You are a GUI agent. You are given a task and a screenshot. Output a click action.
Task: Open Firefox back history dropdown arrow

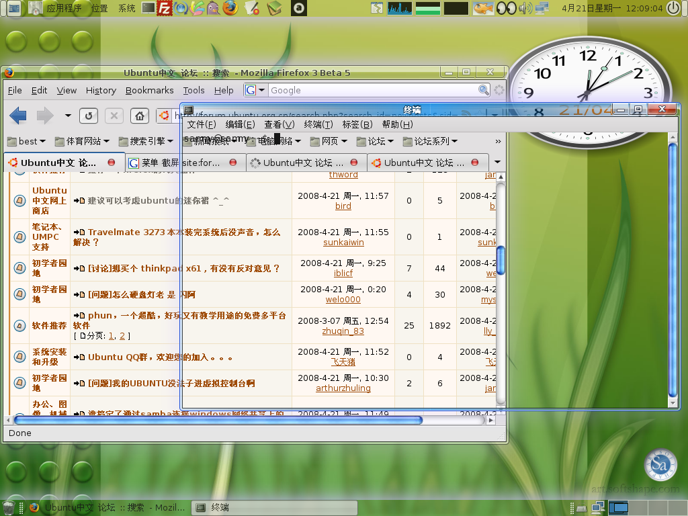click(x=68, y=116)
